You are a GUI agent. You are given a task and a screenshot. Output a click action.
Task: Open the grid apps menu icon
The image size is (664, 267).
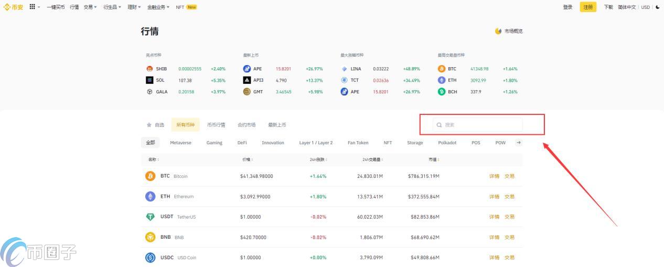(33, 7)
